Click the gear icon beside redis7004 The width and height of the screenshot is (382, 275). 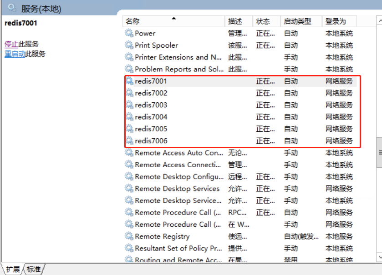129,117
